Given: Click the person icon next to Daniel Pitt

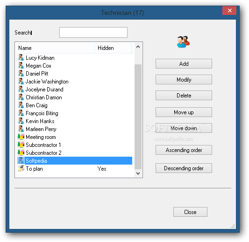Looking at the screenshot, I should point(21,73).
